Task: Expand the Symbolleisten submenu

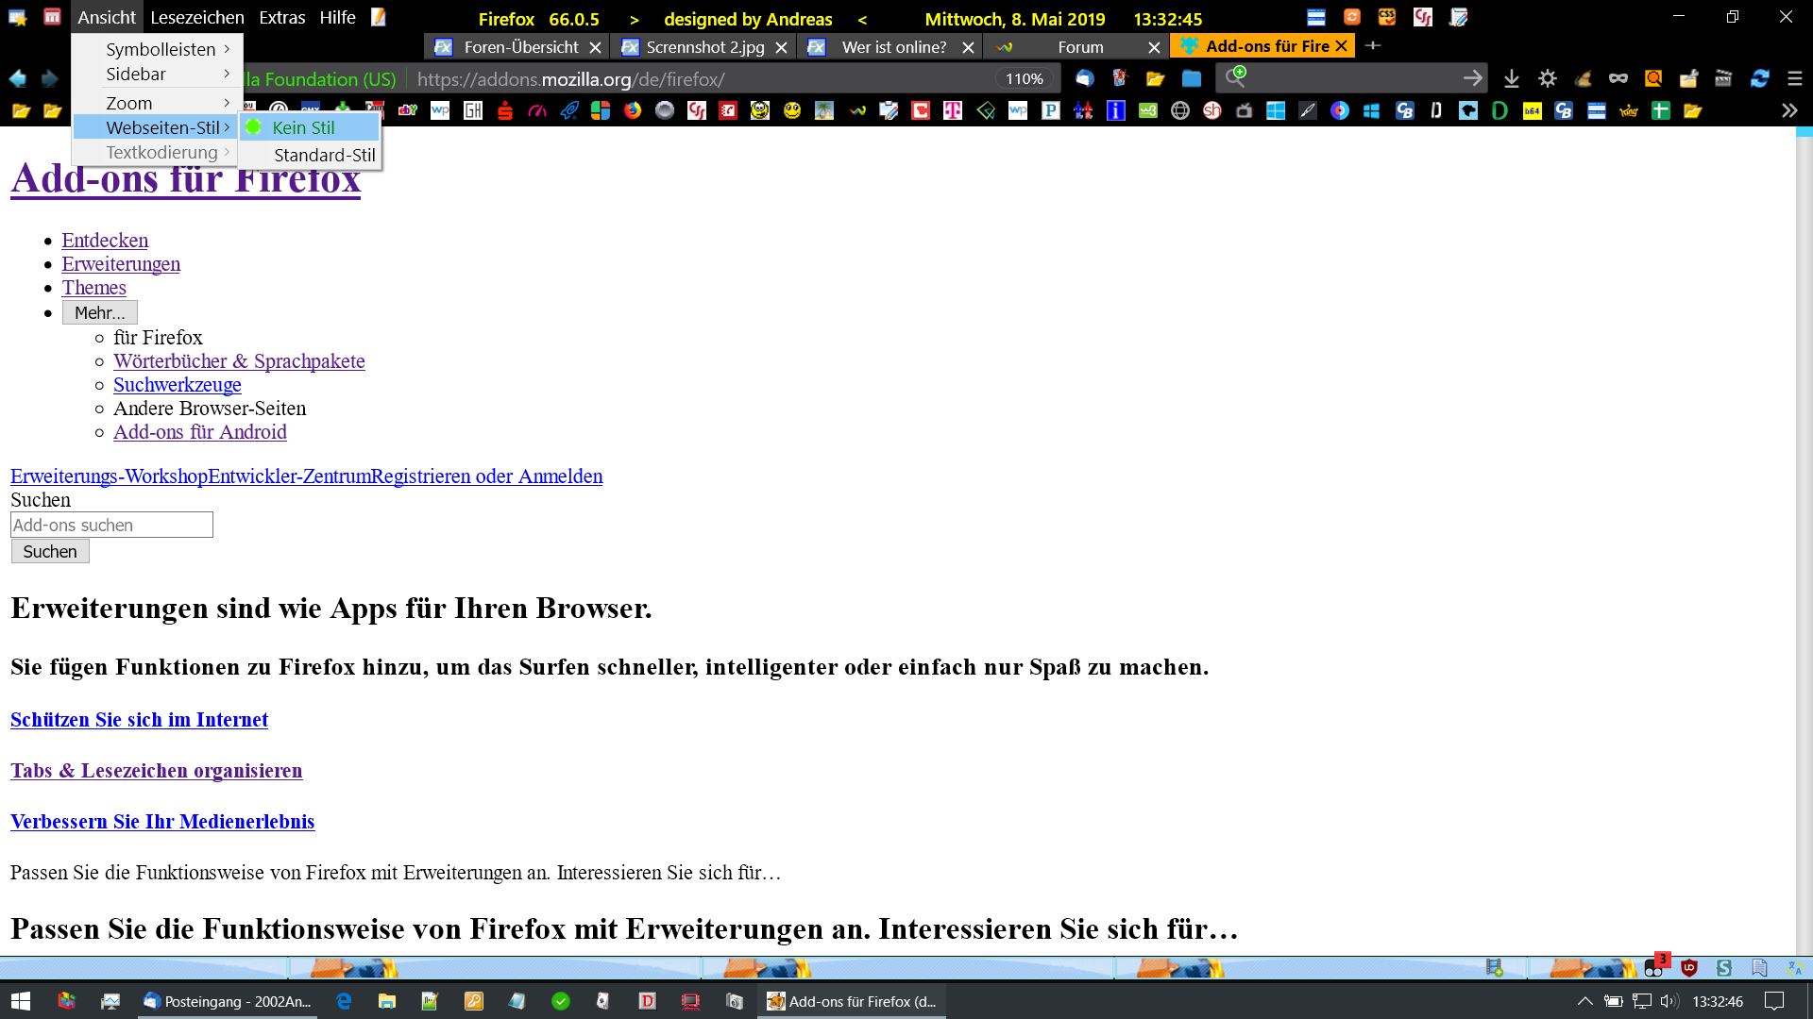Action: point(161,49)
